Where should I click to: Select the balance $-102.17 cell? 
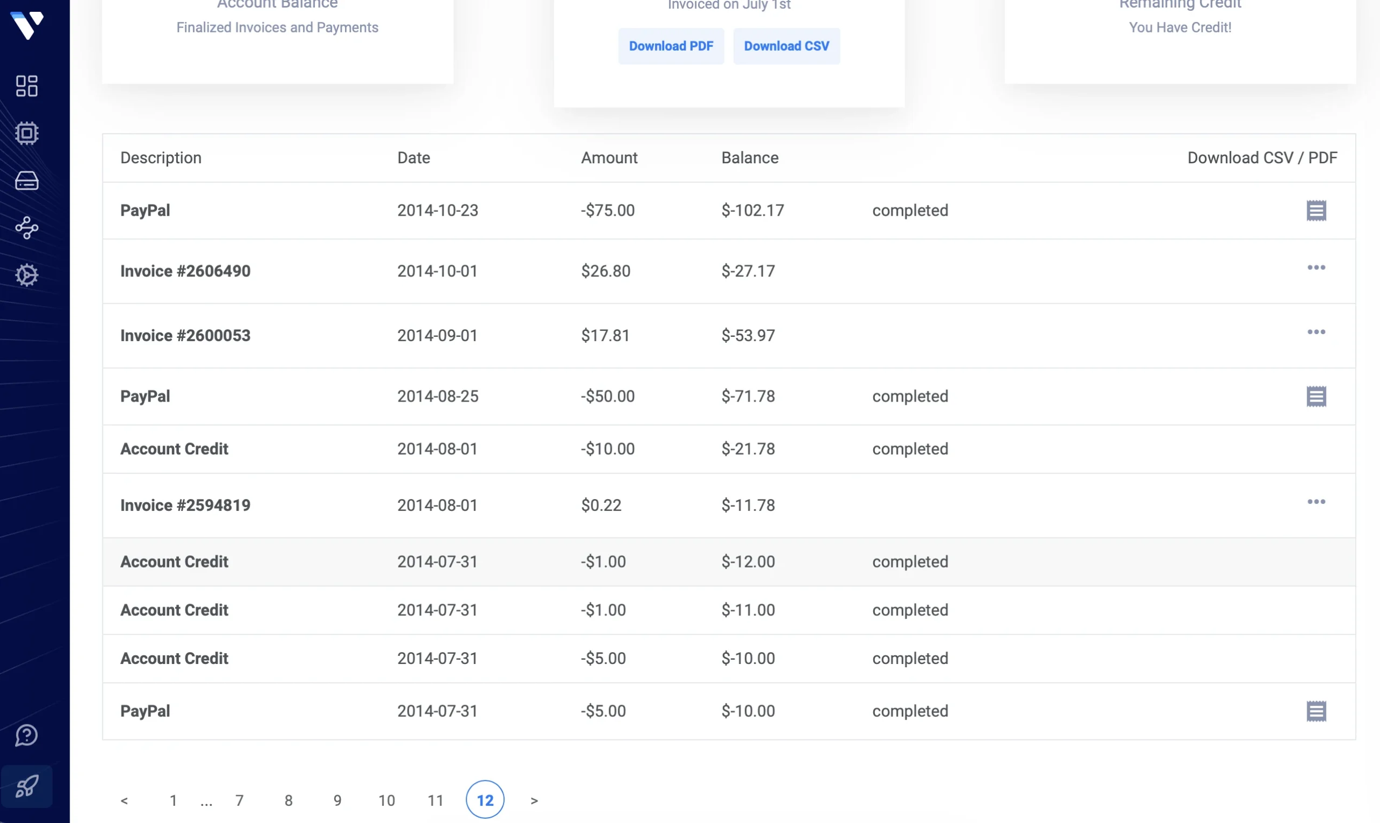[x=753, y=211]
